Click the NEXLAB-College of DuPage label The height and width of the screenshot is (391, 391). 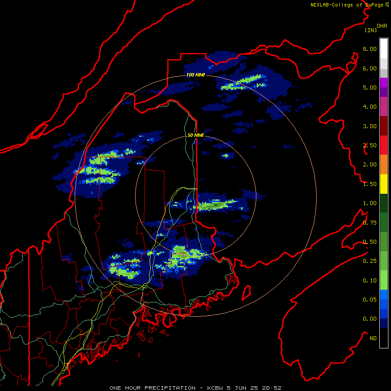click(347, 5)
